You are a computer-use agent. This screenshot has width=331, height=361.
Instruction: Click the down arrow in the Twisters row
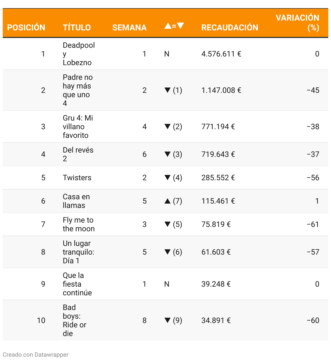click(x=167, y=178)
